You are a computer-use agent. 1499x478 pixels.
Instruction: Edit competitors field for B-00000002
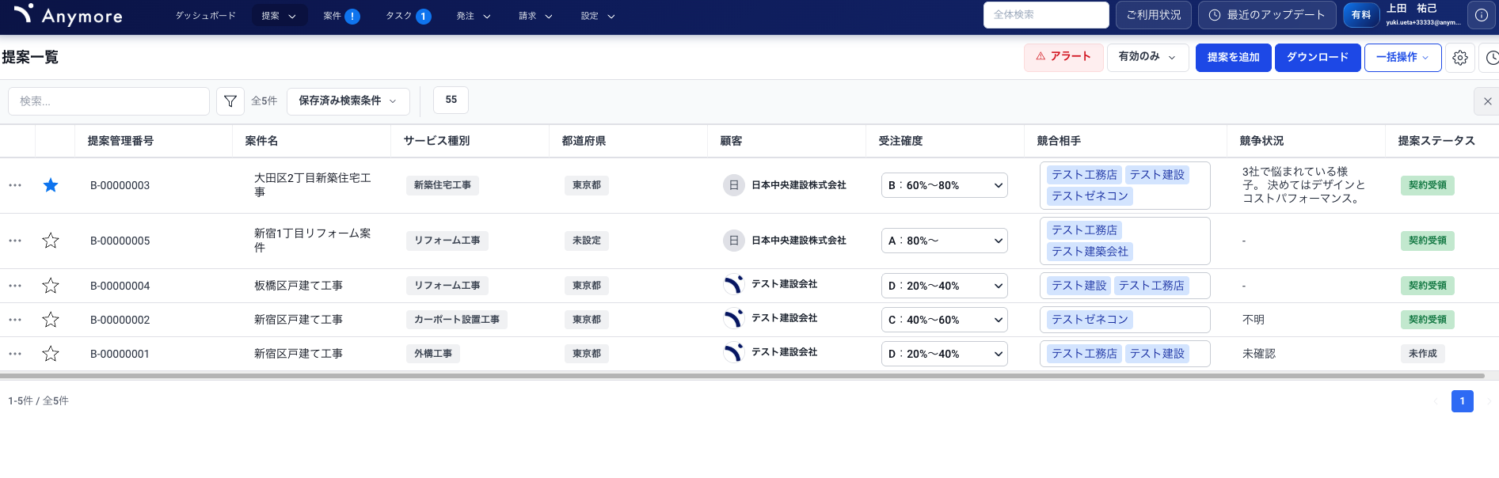[1124, 320]
